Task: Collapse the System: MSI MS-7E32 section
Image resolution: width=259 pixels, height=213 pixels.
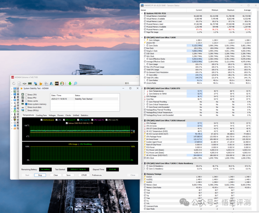Action: [x=142, y=13]
